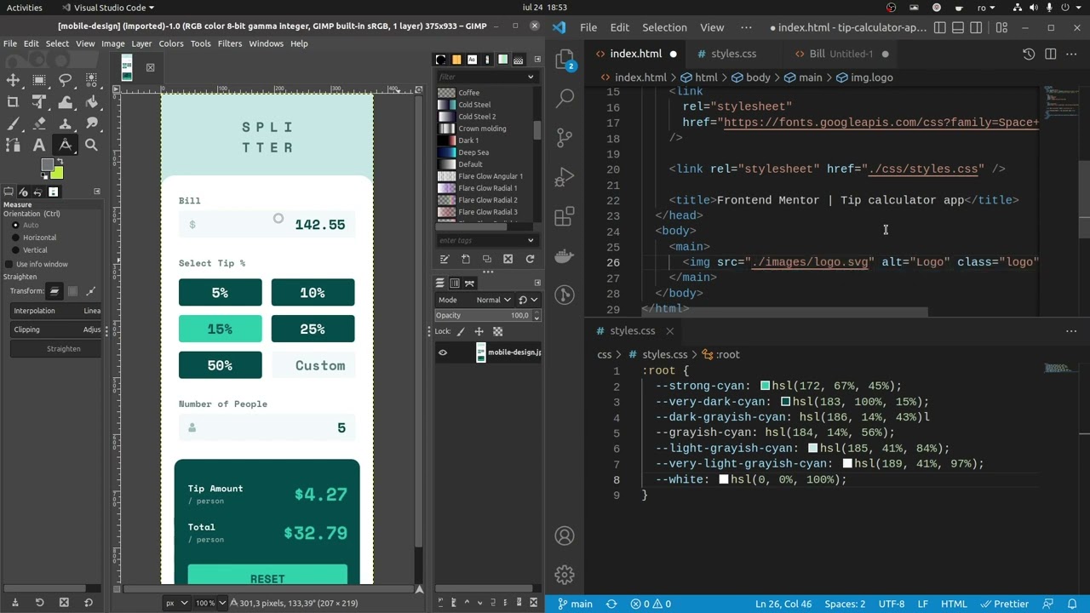This screenshot has width=1090, height=613.
Task: Open VS Code Explorer view
Action: pyautogui.click(x=565, y=60)
